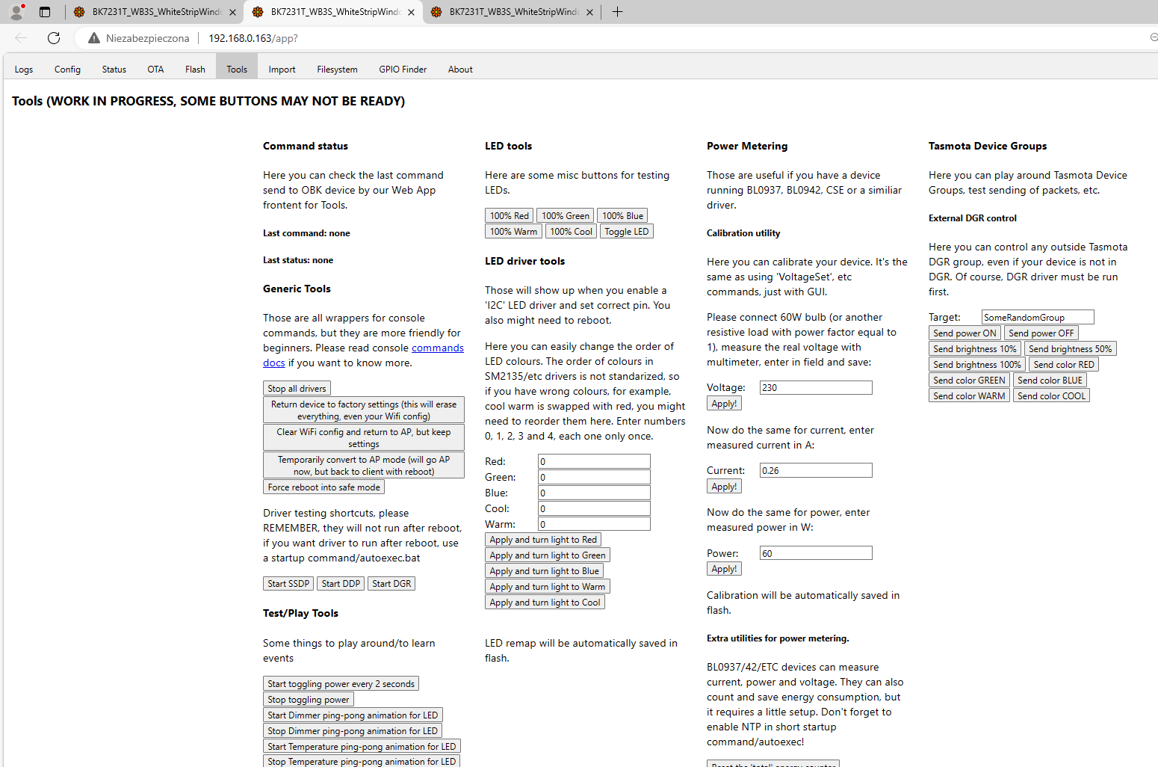Focus the DGR Target input field
This screenshot has height=767, width=1158.
pos(1038,317)
